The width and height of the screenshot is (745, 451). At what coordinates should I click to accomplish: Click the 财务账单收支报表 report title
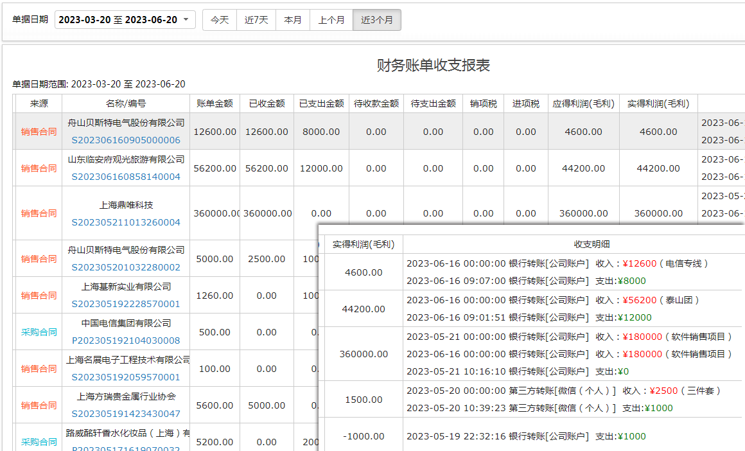pos(434,65)
